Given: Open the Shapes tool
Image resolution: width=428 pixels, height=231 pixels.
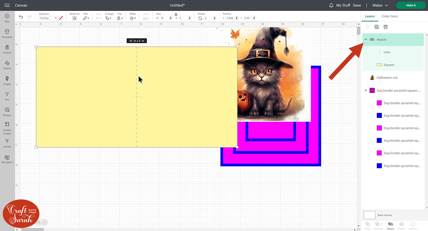Looking at the screenshot, I should coord(7,64).
